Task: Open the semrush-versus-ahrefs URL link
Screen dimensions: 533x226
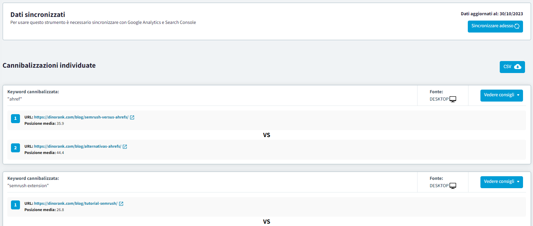Action: pyautogui.click(x=81, y=117)
